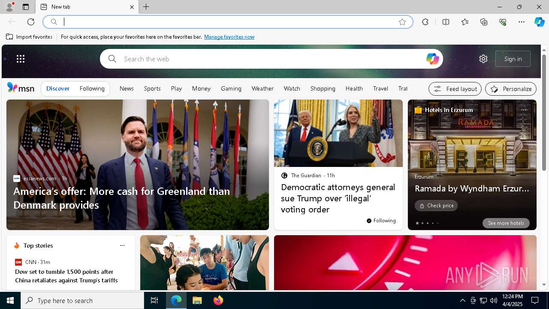
Task: Click the Refresh page icon
Action: click(x=31, y=22)
